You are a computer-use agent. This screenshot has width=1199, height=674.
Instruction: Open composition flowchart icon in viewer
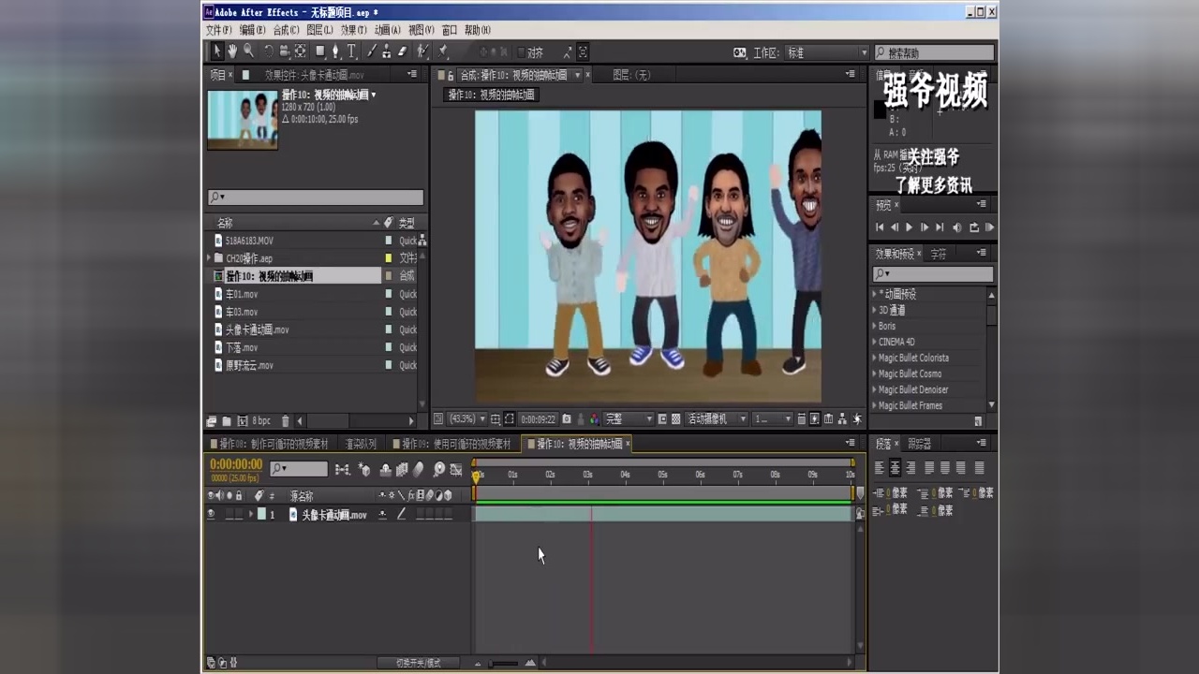pyautogui.click(x=842, y=419)
